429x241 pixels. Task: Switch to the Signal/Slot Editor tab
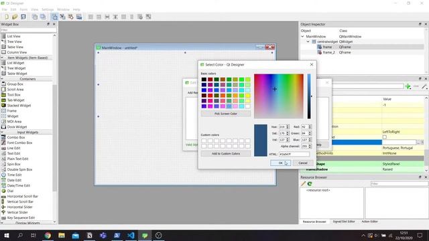click(344, 222)
